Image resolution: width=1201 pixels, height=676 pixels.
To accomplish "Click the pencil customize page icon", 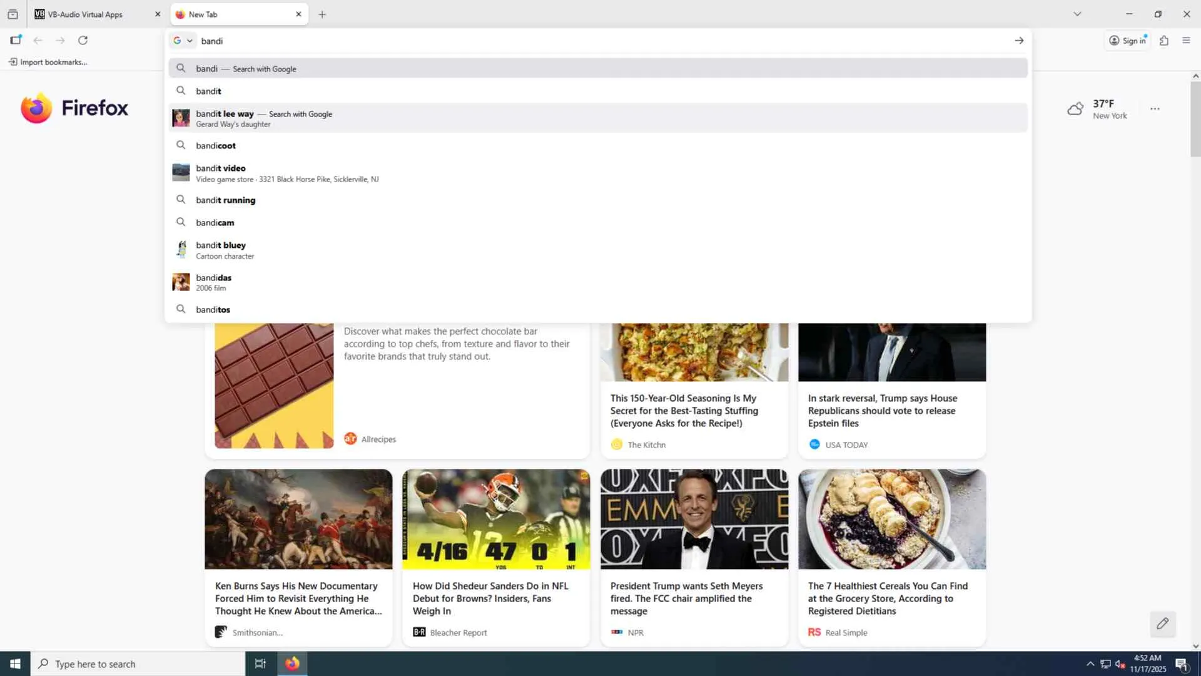I will click(x=1162, y=623).
